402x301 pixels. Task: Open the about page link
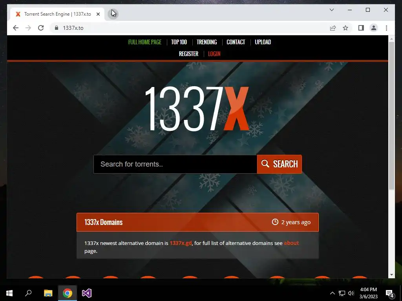pos(291,243)
